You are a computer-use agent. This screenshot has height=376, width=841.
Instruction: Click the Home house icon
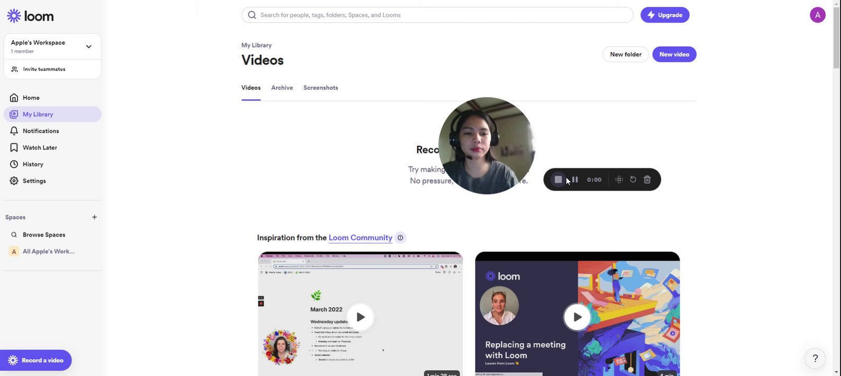(14, 98)
